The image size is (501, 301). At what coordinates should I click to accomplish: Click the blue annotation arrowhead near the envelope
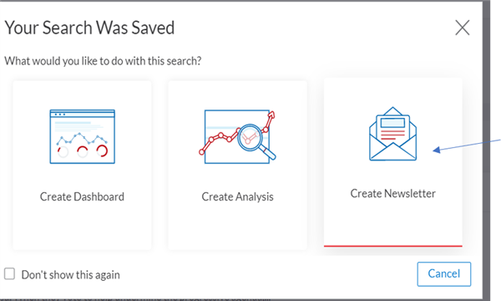point(437,150)
